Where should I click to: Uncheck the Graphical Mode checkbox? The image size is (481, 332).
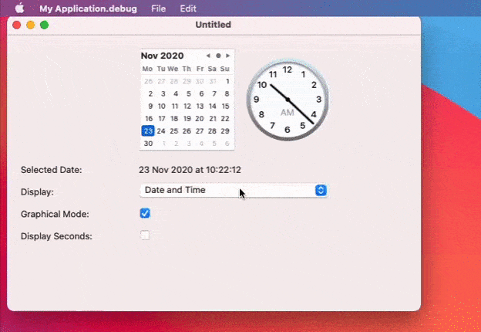coord(145,213)
